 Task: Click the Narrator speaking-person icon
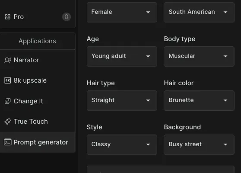coord(8,60)
